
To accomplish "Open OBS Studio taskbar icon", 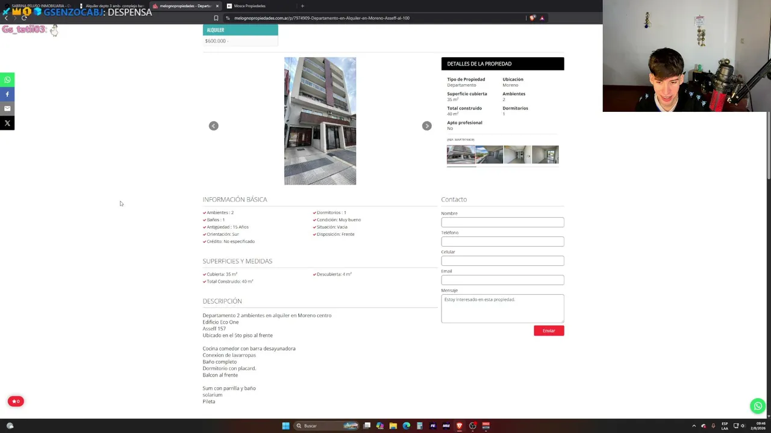I will (x=472, y=426).
